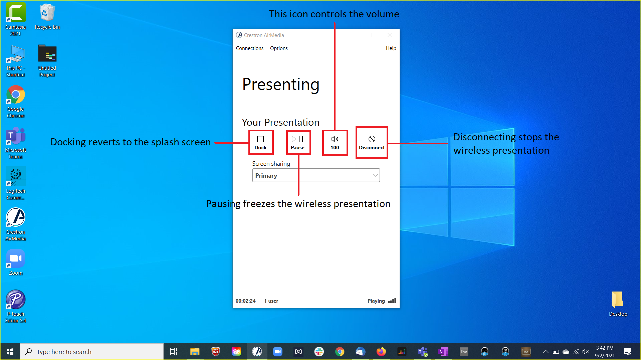Open Slack from the taskbar

click(x=319, y=352)
